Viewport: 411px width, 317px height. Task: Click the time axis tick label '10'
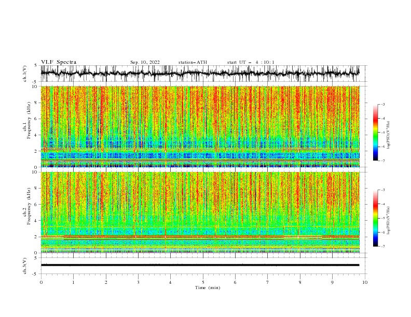coord(365,282)
